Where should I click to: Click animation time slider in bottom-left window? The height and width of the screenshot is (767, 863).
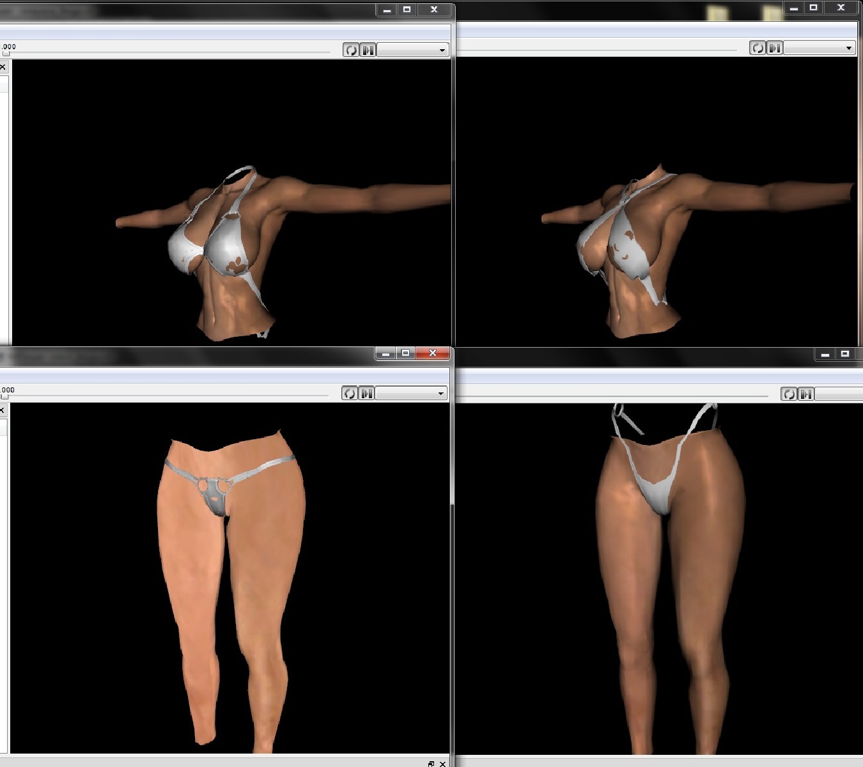click(5, 396)
